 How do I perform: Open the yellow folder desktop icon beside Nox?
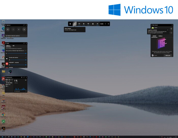(4, 71)
